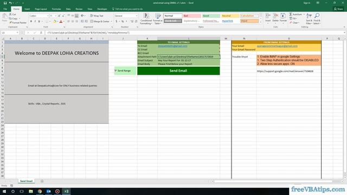
Task: Apply the Bad cell style
Action: tap(192, 16)
